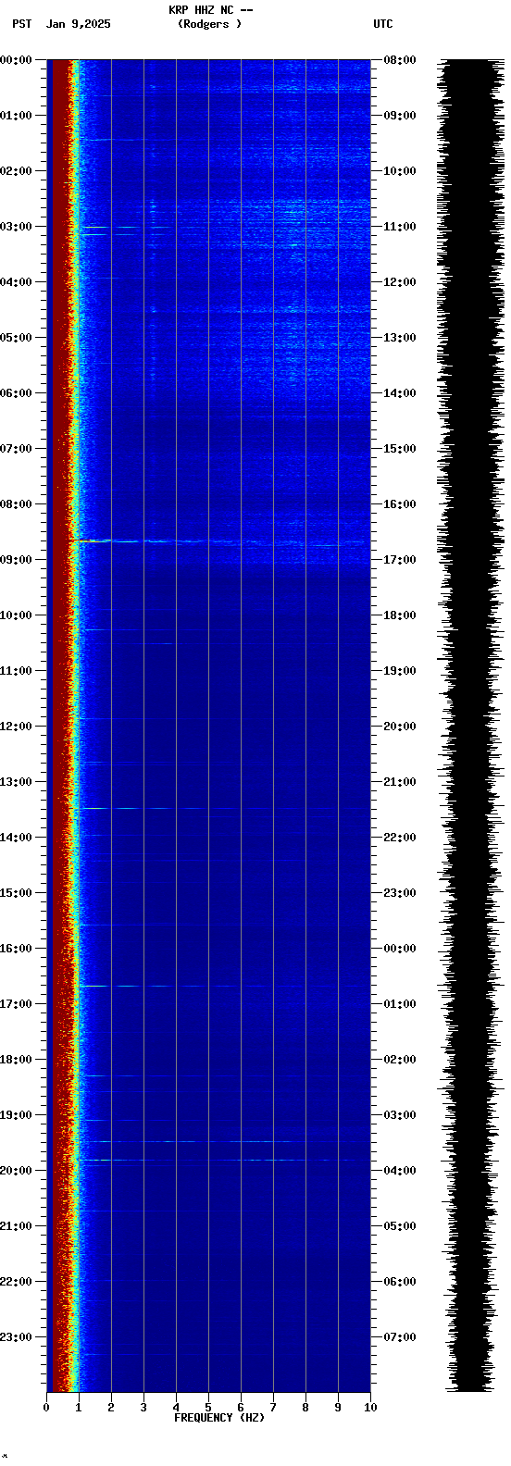Click the PST time label '06:00'
The image size is (511, 1466).
16,393
